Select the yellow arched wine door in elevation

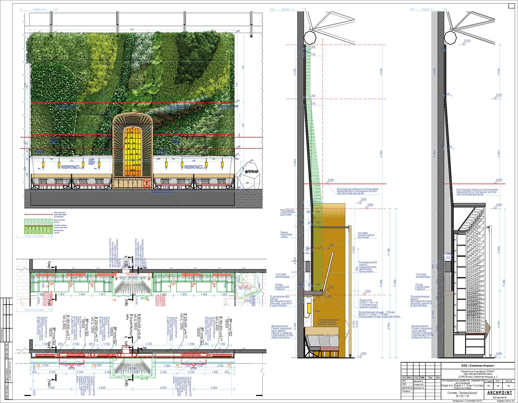[x=133, y=151]
